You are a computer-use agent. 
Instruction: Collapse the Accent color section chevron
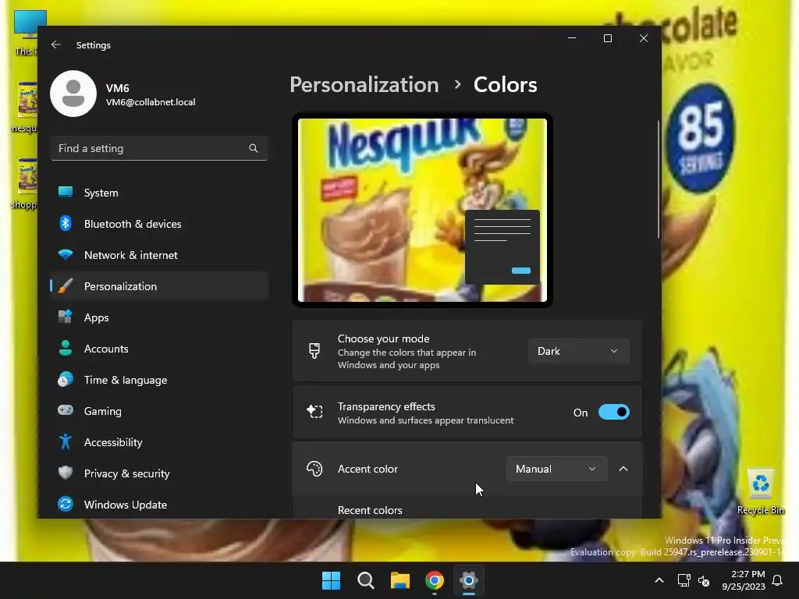[x=623, y=469]
